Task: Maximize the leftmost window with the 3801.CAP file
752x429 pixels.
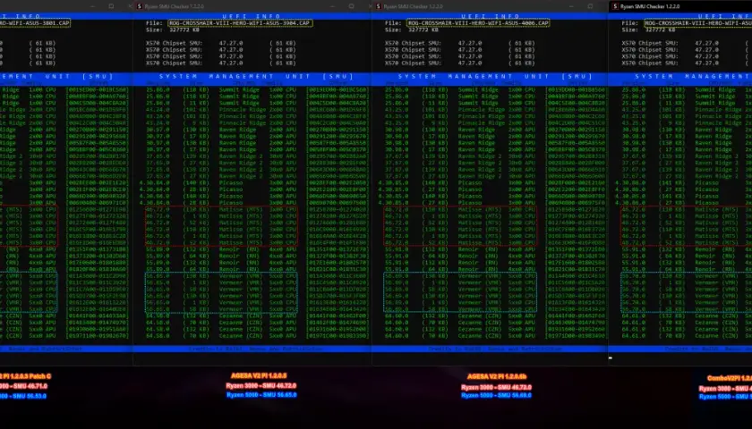Action: point(111,6)
